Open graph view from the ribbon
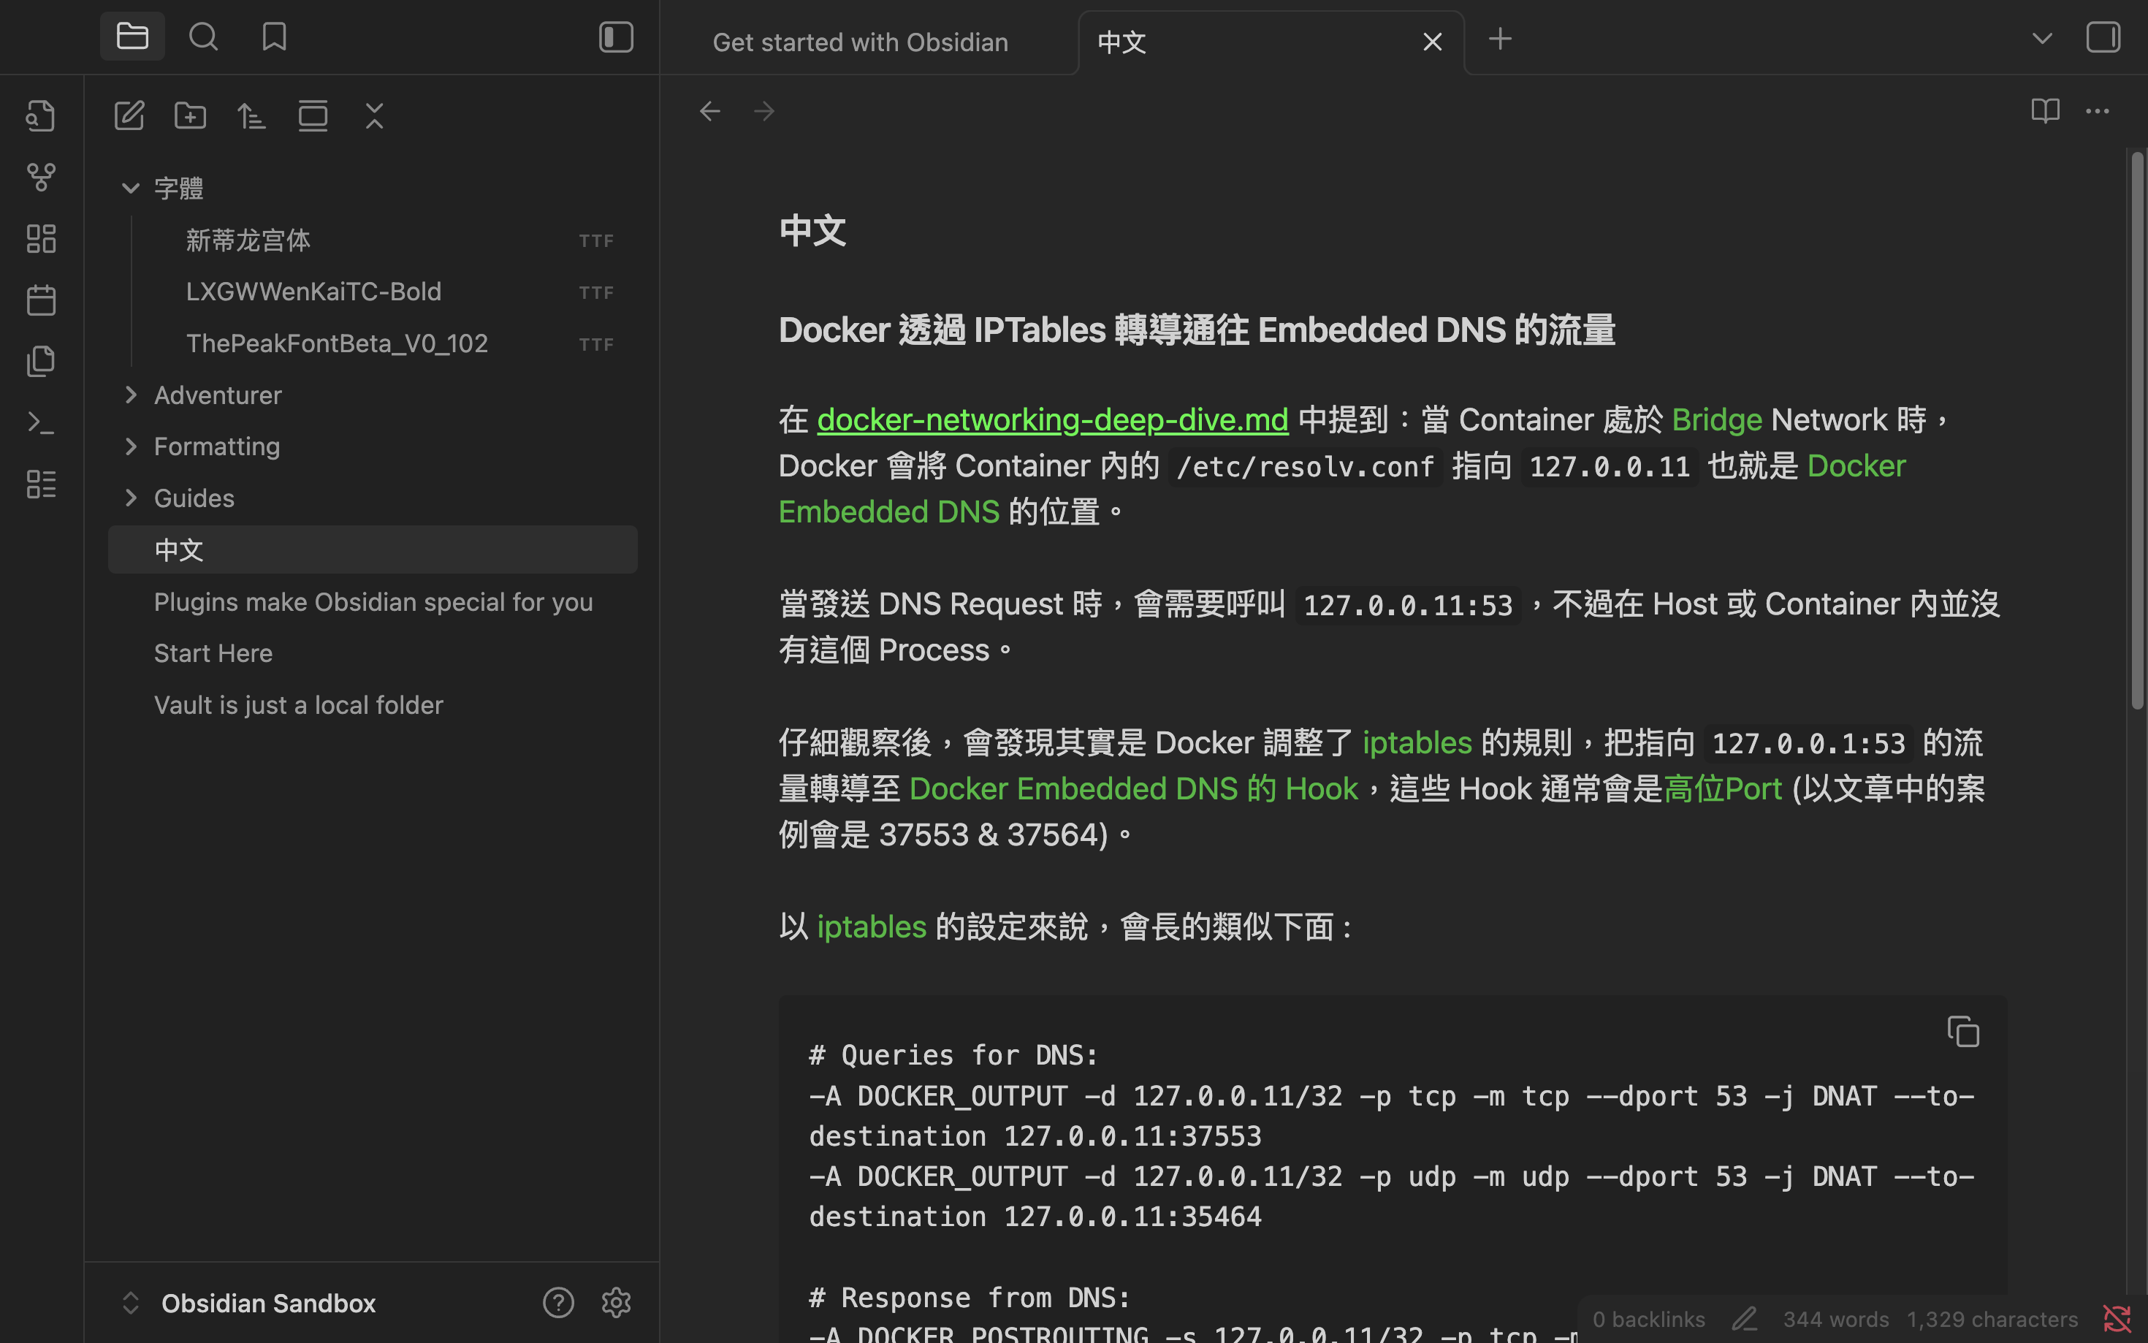This screenshot has height=1343, width=2148. [41, 178]
